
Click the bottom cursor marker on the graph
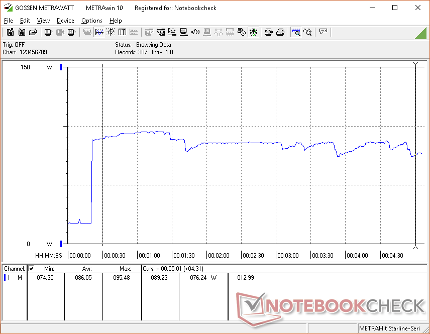coord(416,247)
